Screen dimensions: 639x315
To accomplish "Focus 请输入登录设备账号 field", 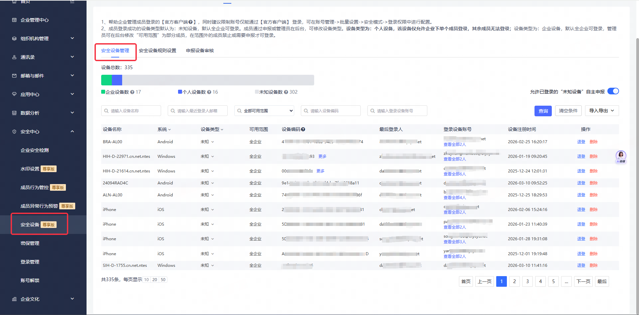I will point(397,111).
